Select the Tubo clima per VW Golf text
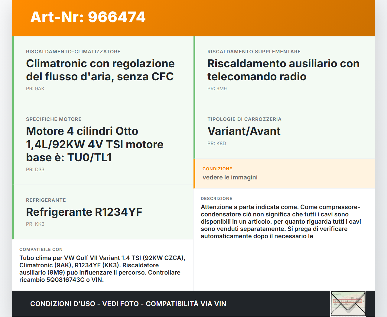This screenshot has height=317, width=387. (x=102, y=269)
